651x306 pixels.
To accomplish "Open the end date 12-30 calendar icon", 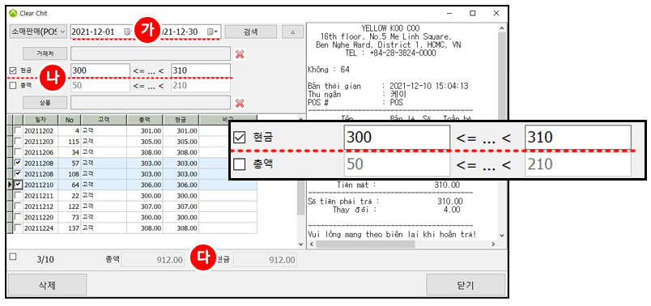I will [212, 32].
